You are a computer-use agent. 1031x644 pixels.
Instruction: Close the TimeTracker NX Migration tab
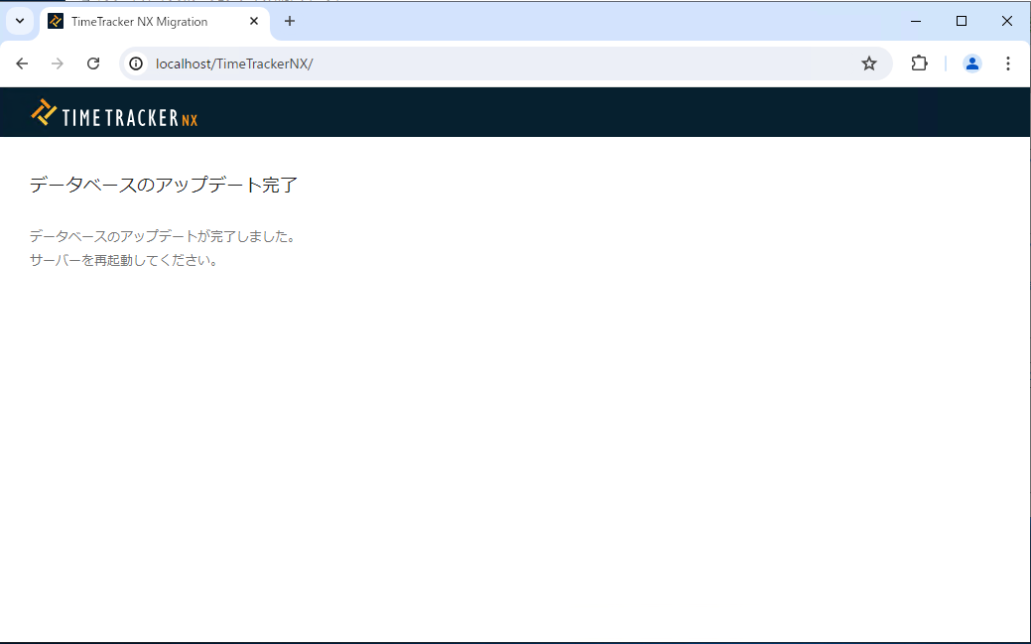point(254,21)
